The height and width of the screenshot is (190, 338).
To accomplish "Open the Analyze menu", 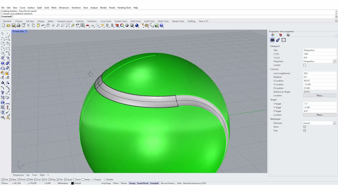I will tap(94, 8).
